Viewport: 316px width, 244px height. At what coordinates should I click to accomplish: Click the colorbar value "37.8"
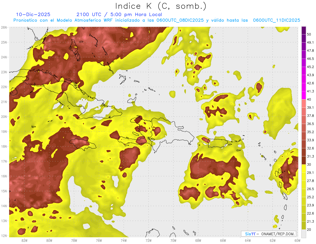tap(310, 116)
